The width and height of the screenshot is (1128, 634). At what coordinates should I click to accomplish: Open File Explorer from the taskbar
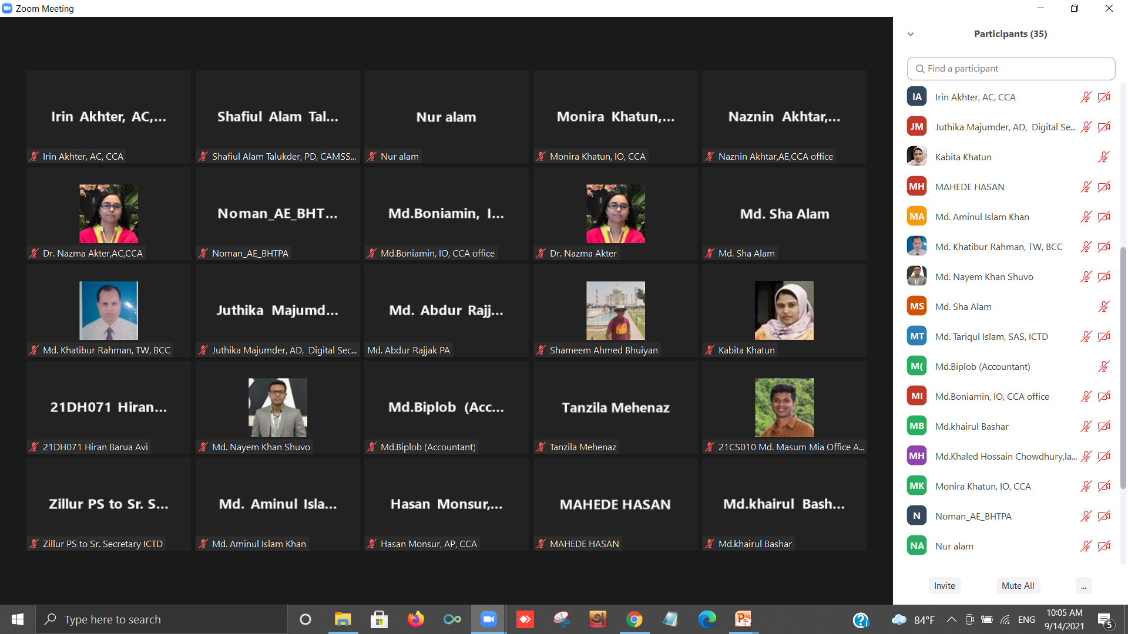[343, 619]
